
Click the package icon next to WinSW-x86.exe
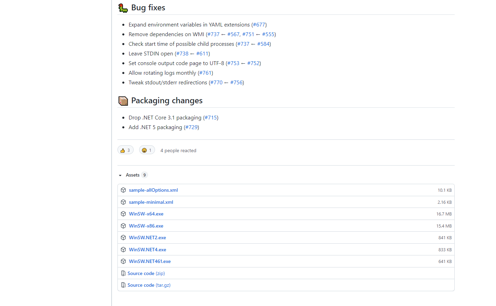pos(123,226)
